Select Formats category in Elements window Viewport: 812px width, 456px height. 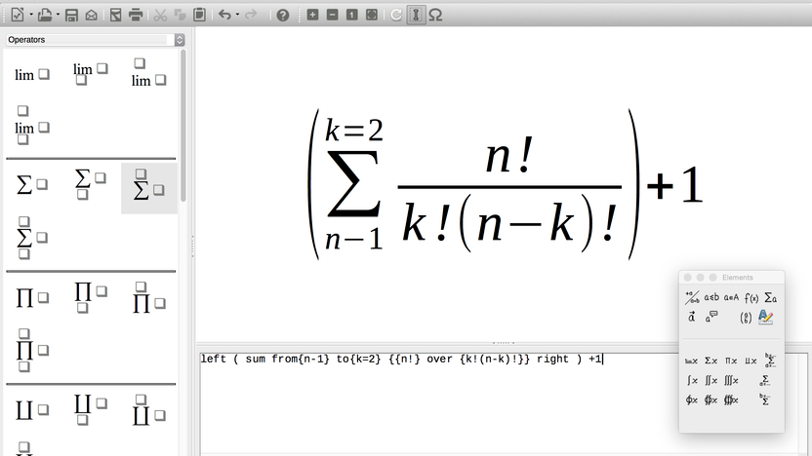(765, 317)
